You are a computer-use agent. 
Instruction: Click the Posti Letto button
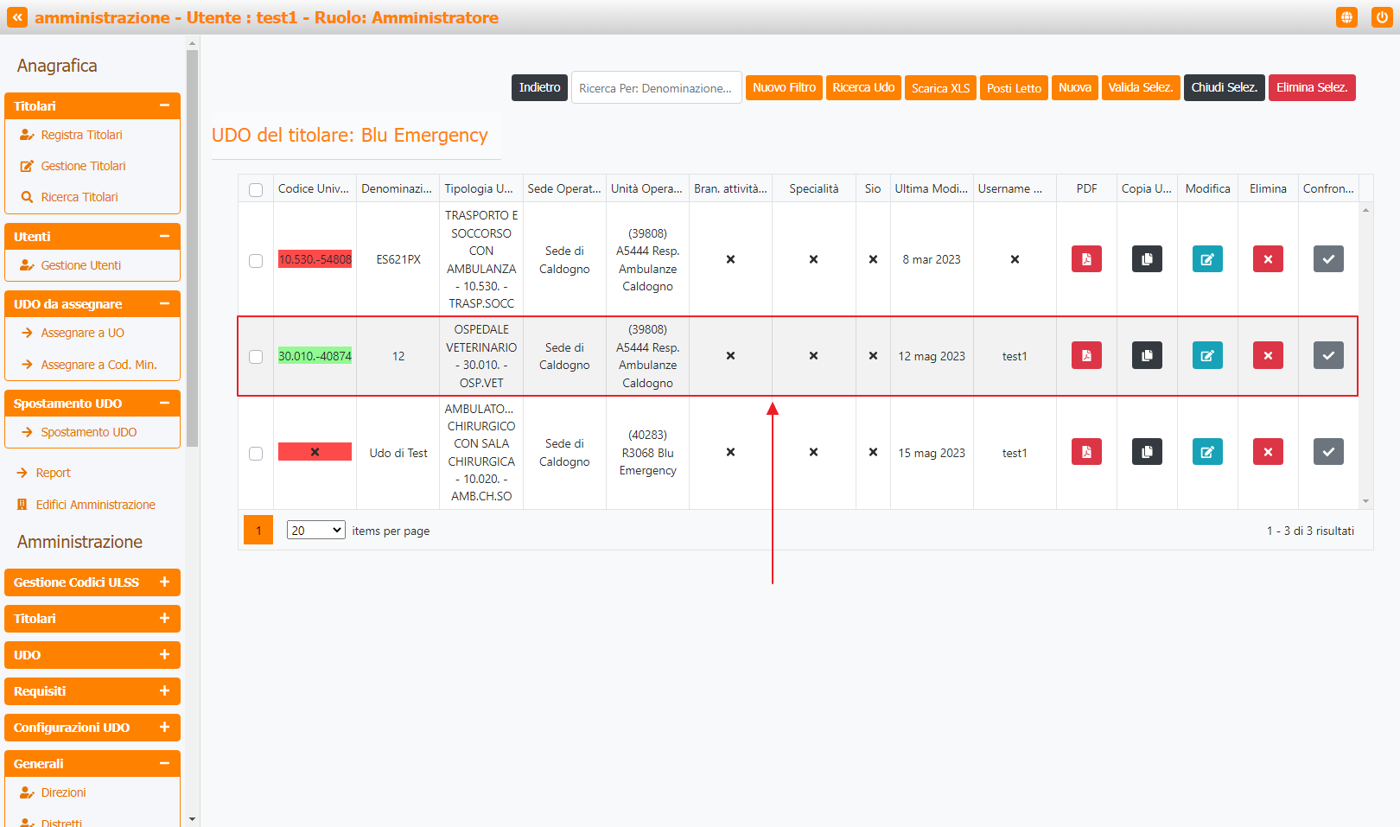(x=1014, y=88)
